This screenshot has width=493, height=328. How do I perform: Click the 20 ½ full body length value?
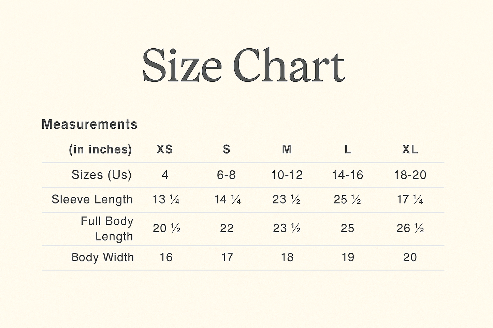coord(166,228)
